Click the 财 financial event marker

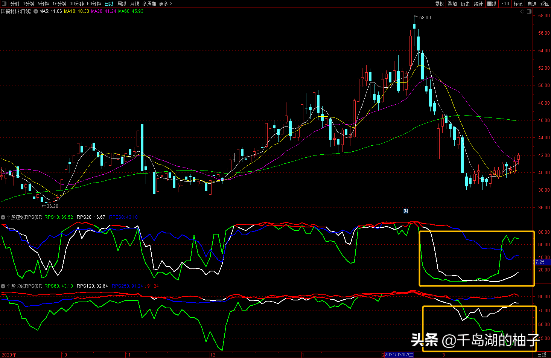click(x=406, y=211)
